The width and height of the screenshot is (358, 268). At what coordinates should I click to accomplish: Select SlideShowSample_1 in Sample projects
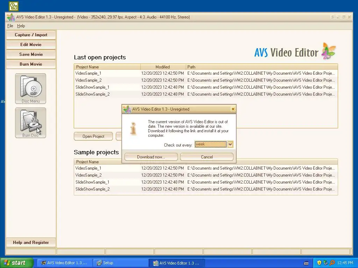206,182
